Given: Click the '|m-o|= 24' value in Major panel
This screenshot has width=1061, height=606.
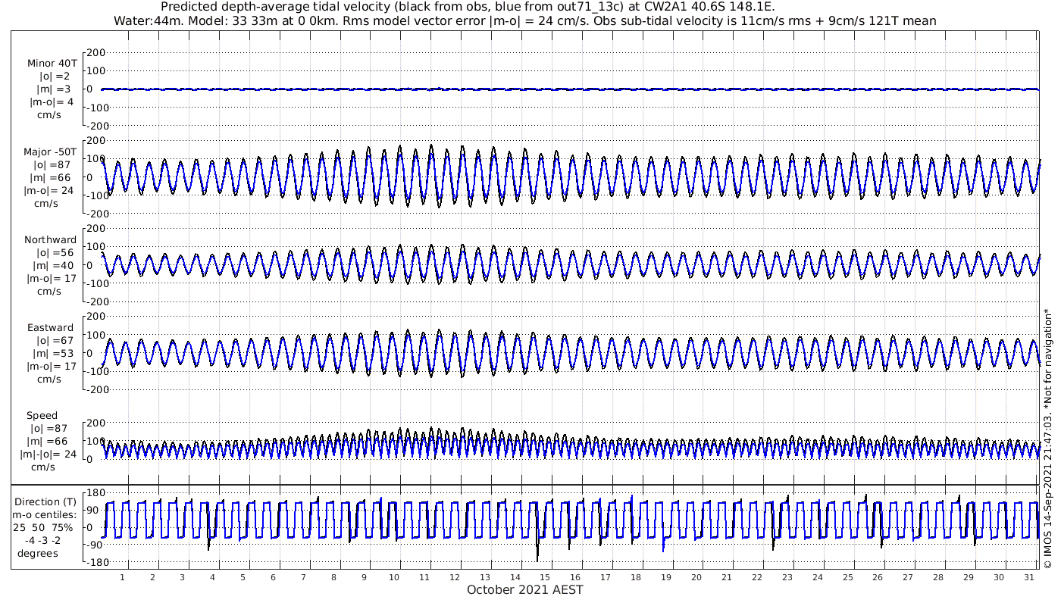Looking at the screenshot, I should [49, 190].
